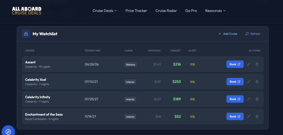Click the All Aboard Cruise Deals logo
This screenshot has height=135, width=283.
click(27, 11)
